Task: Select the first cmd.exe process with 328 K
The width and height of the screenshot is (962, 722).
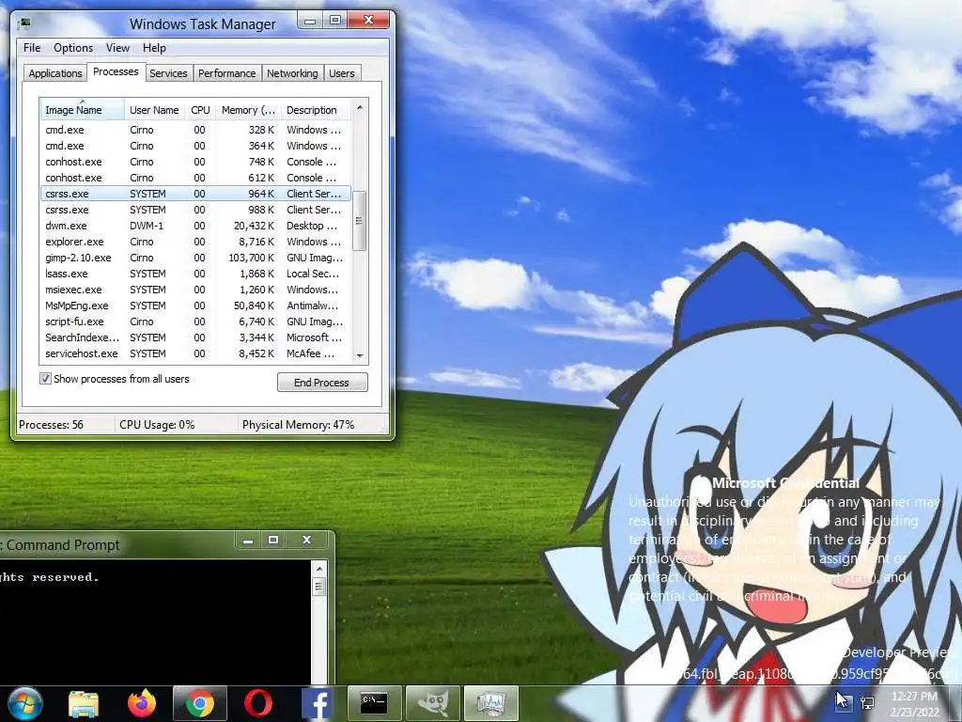Action: click(195, 130)
